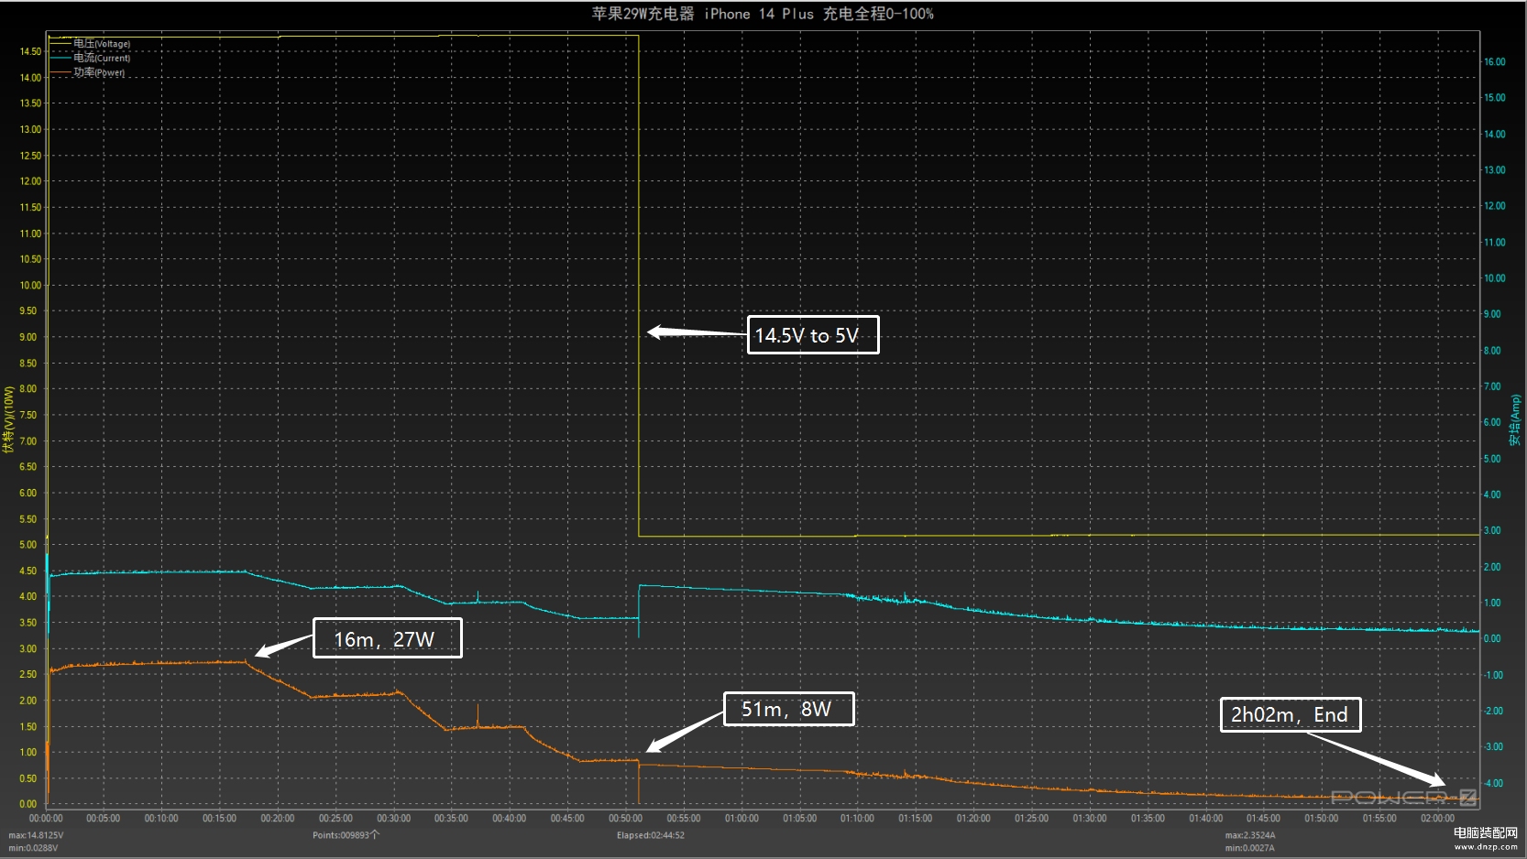Click the 00:00:00 time axis label

click(46, 819)
